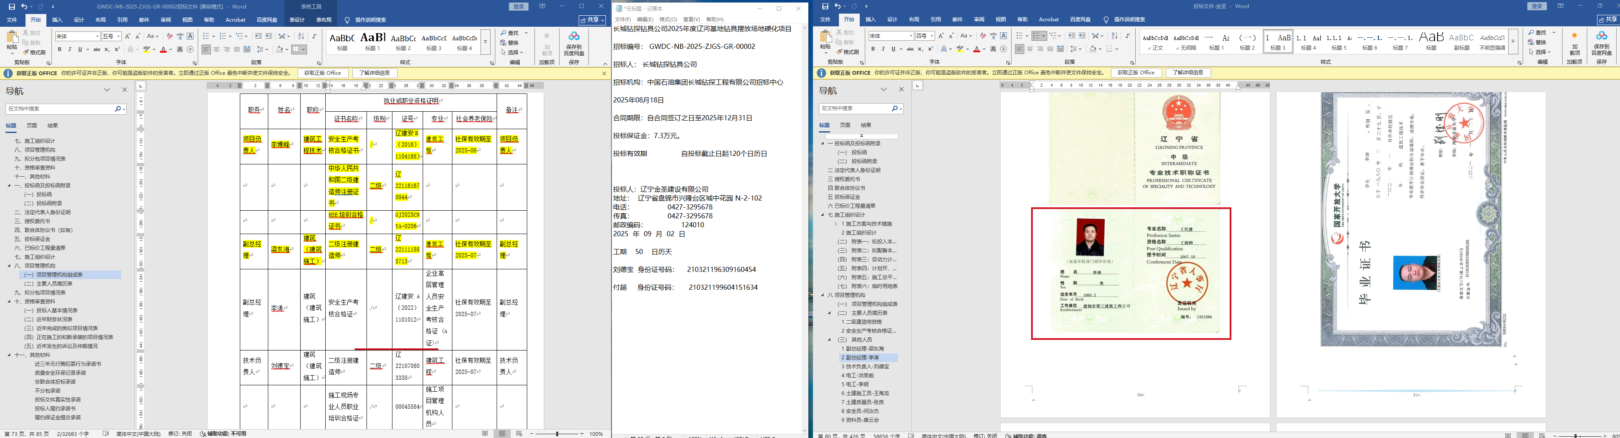
Task: Open the font name dropdown 宋体 in left Word
Action: pos(97,37)
